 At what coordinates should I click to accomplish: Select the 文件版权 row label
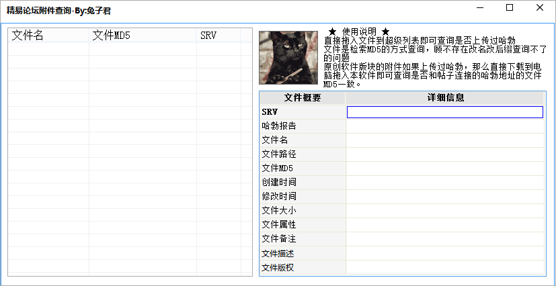pyautogui.click(x=303, y=268)
